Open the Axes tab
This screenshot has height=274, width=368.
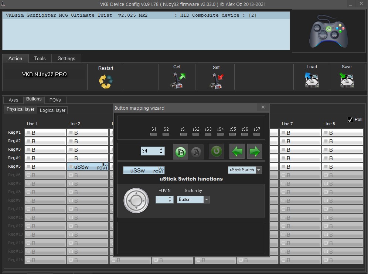[13, 100]
